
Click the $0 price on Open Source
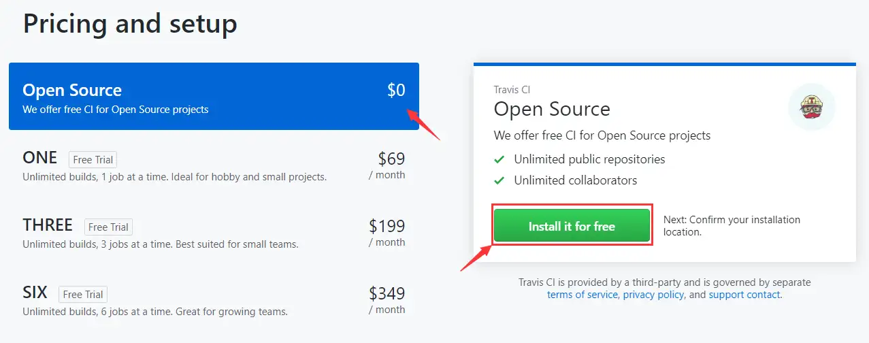(x=395, y=91)
